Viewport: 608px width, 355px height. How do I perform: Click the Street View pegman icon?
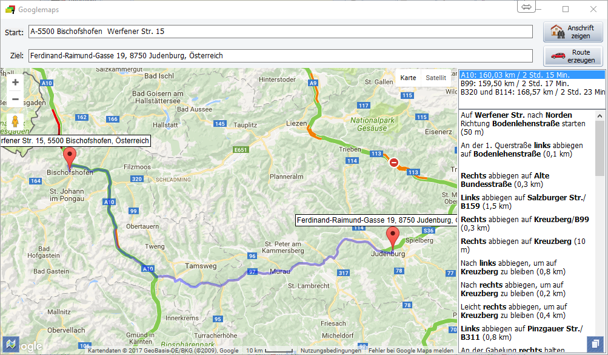coord(16,122)
